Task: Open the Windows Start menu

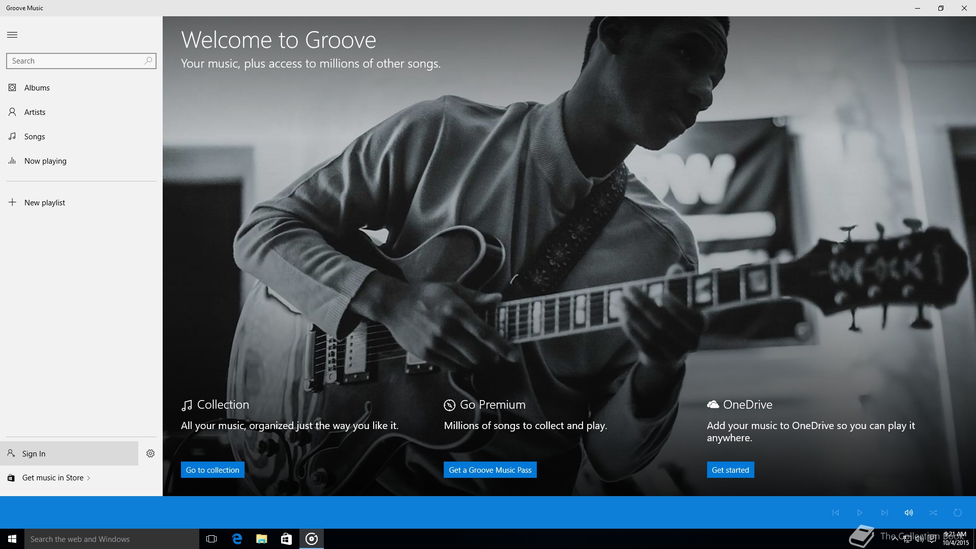Action: coord(12,539)
